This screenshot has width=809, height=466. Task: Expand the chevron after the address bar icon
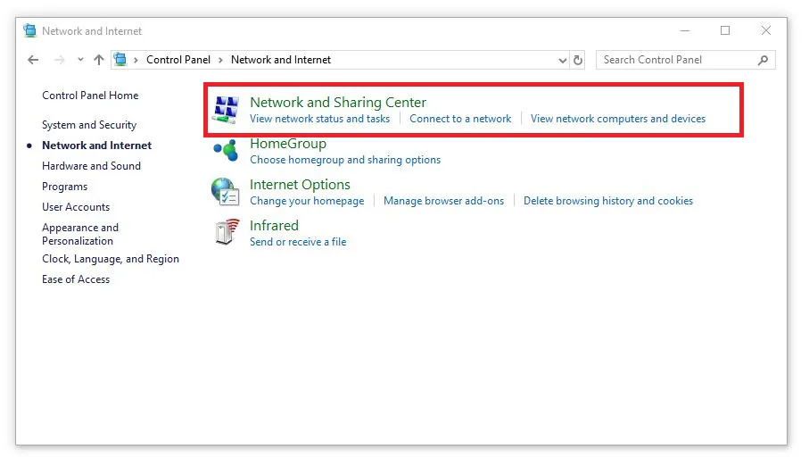(x=136, y=61)
